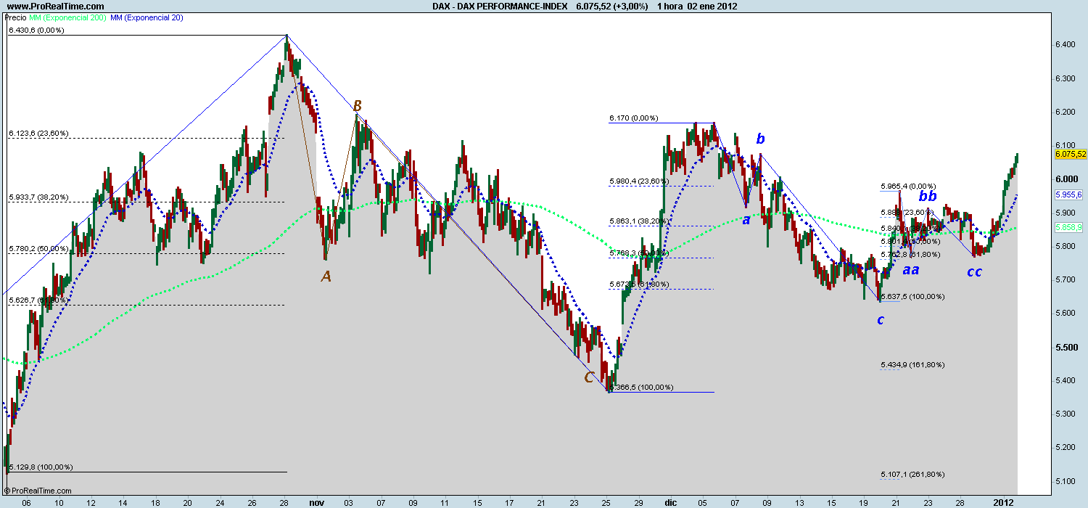
Task: Select the blue wave label c
Action: (x=881, y=319)
